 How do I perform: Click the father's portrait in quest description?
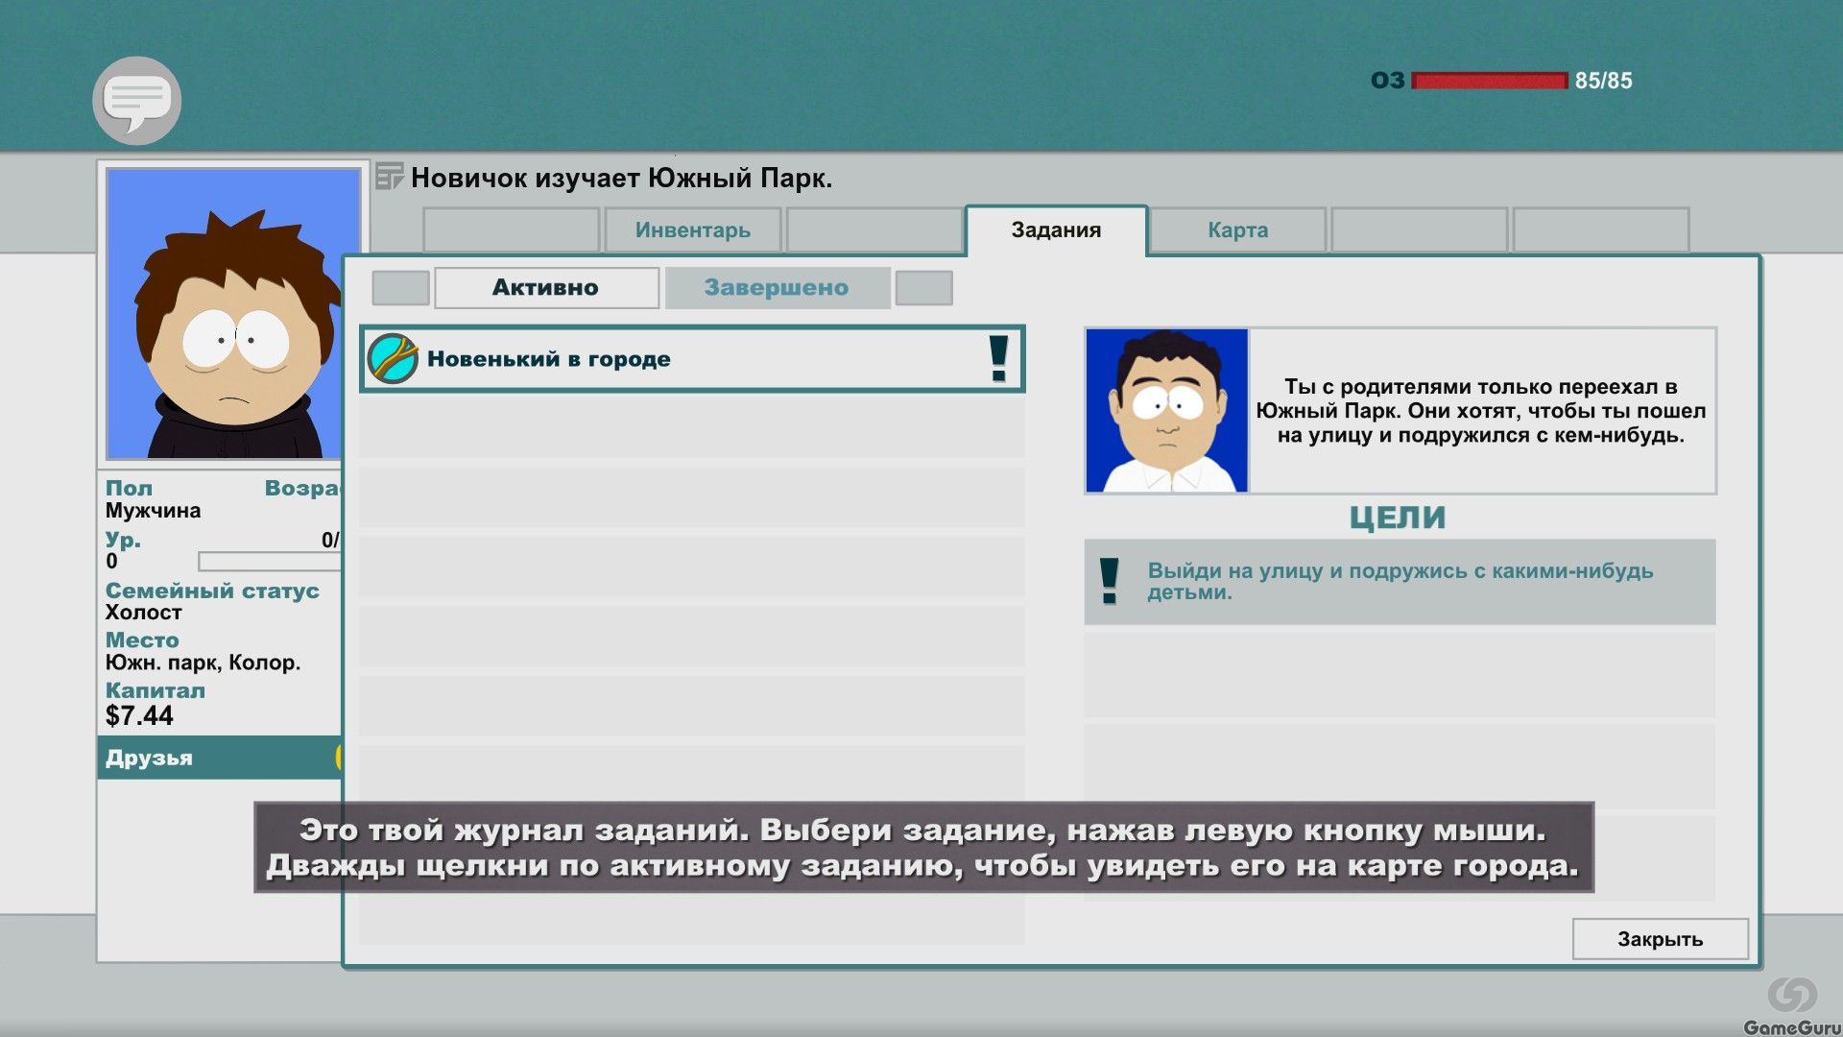tap(1166, 411)
